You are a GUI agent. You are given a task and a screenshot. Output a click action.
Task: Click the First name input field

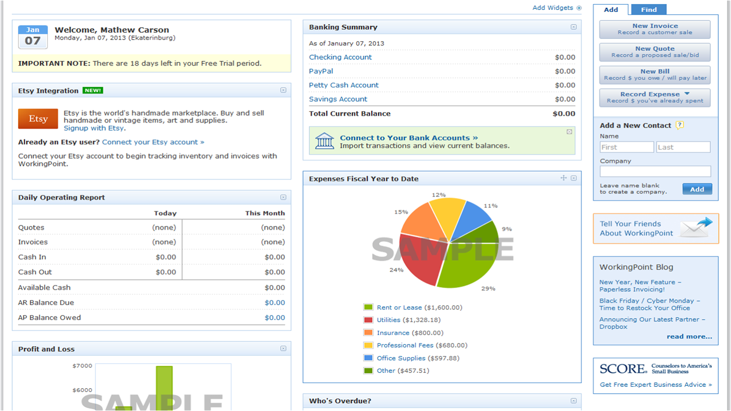(626, 146)
